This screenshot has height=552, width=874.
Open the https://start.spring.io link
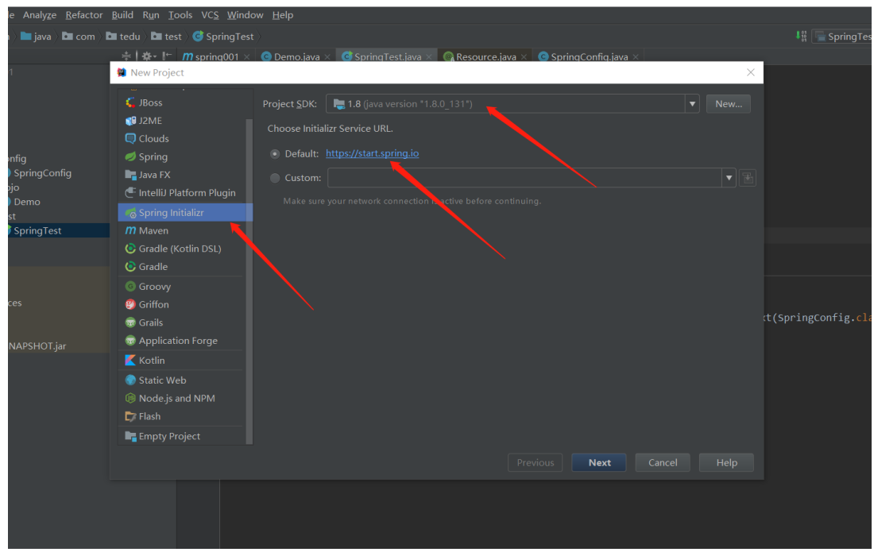point(373,153)
